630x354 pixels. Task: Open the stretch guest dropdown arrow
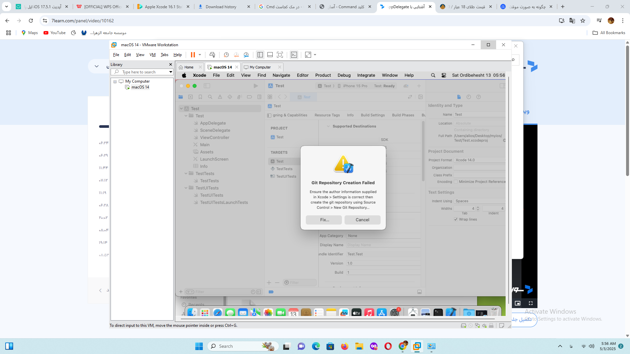click(x=315, y=55)
